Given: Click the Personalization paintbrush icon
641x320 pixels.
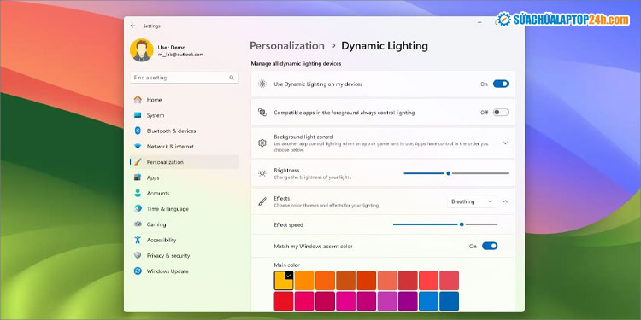Looking at the screenshot, I should 138,162.
